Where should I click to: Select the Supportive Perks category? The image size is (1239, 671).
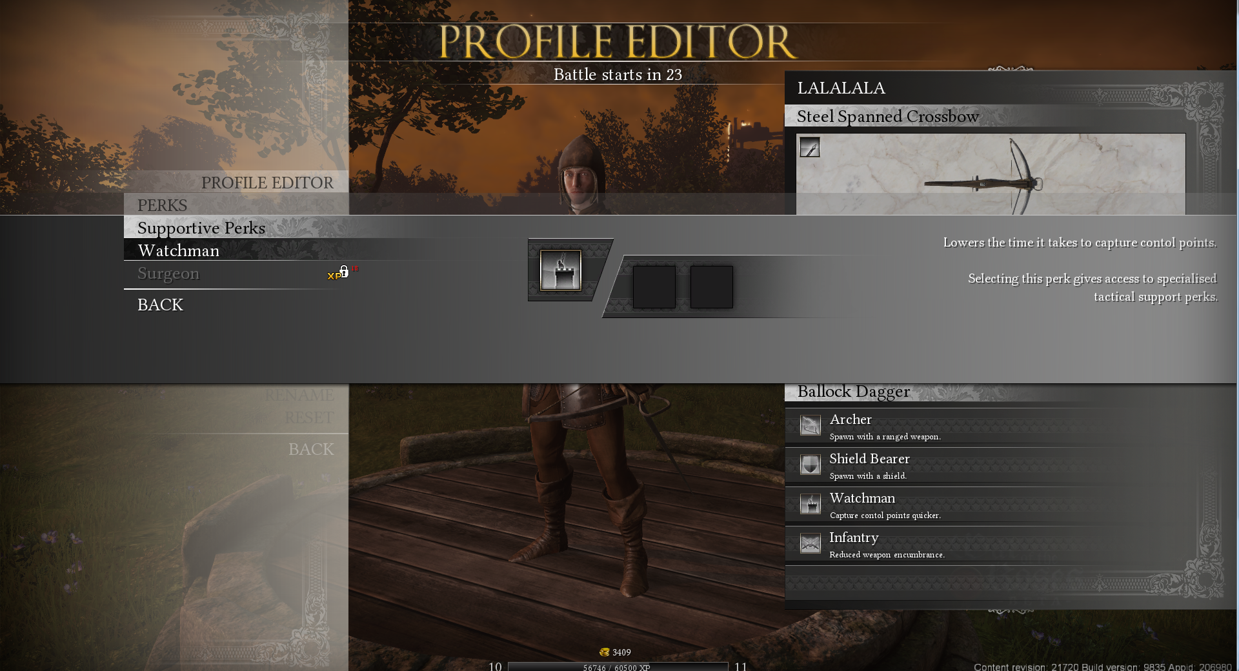point(201,228)
